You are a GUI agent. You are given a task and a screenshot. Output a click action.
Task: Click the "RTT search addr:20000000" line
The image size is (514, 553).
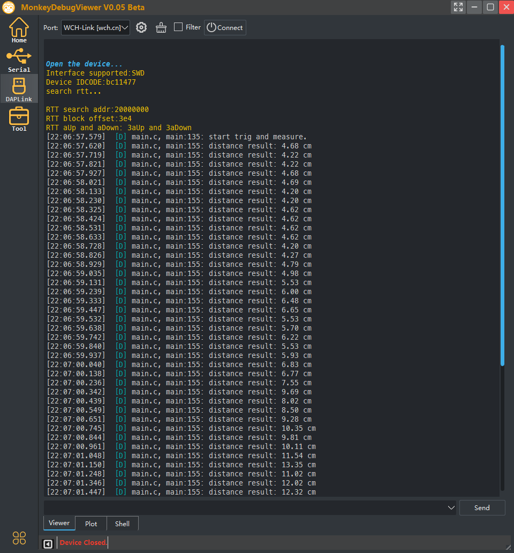pyautogui.click(x=97, y=110)
